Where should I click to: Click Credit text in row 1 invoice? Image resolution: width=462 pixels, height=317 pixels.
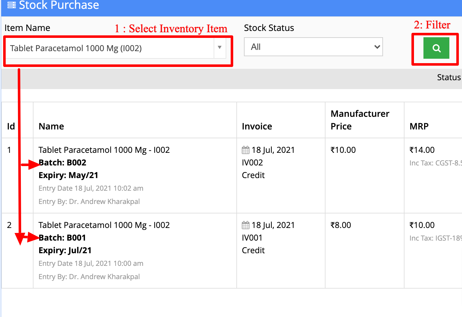[x=253, y=175]
